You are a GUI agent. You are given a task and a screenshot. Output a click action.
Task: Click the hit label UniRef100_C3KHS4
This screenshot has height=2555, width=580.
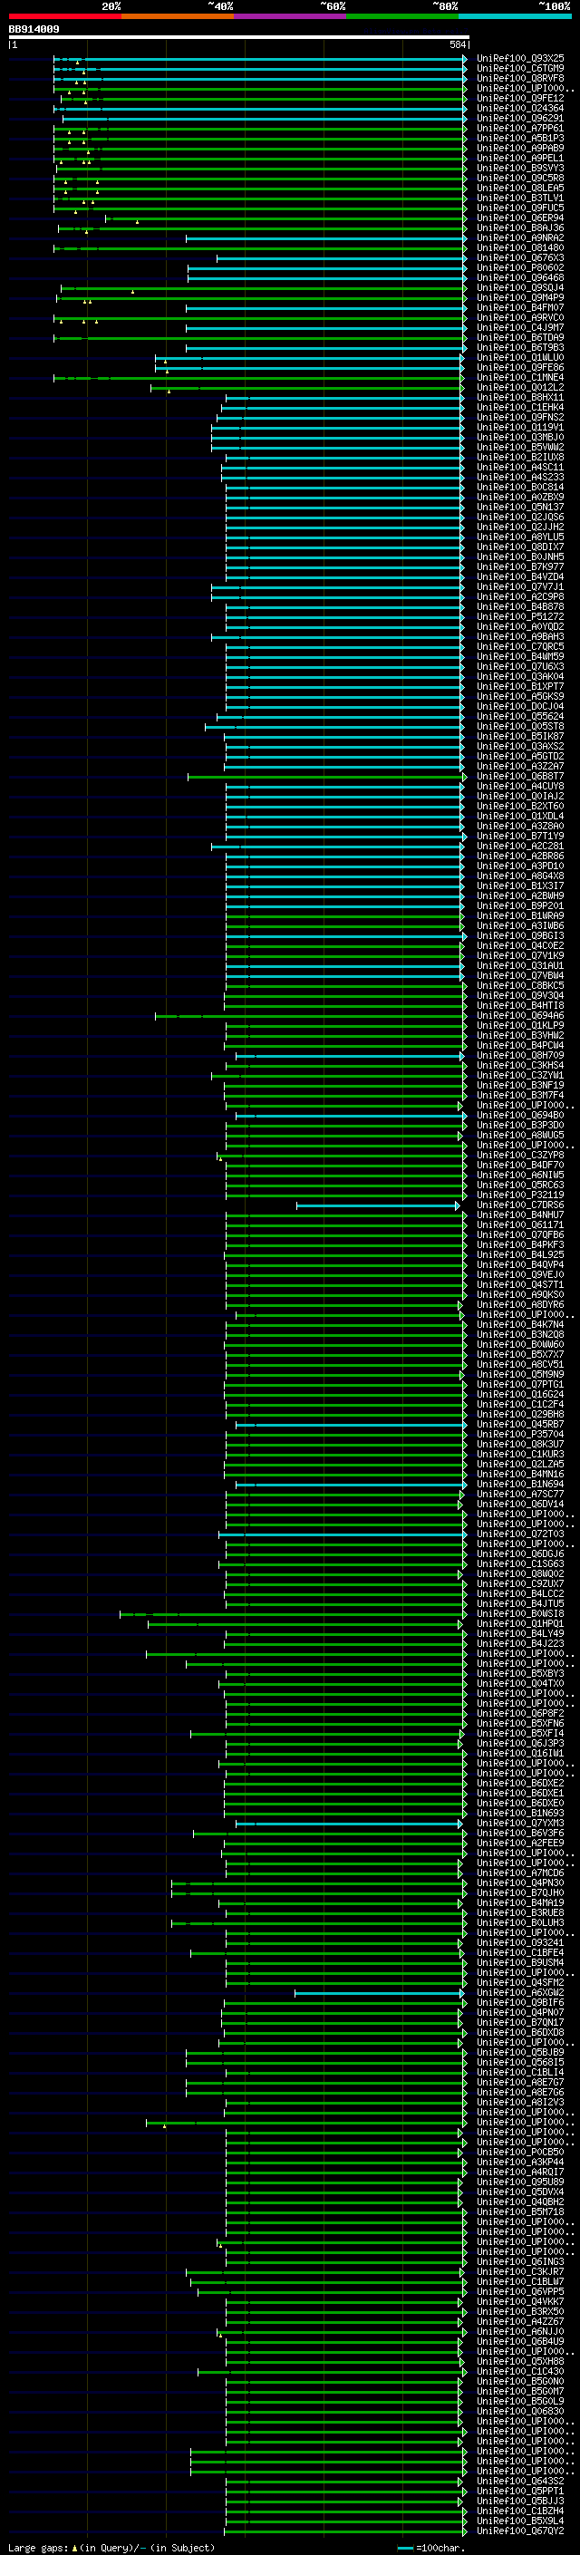pos(520,1065)
